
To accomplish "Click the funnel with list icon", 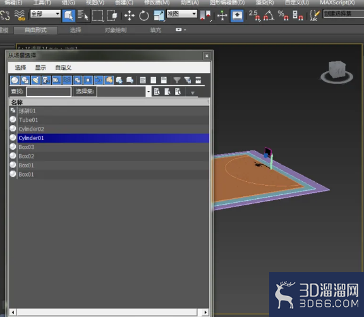I will coord(188,80).
